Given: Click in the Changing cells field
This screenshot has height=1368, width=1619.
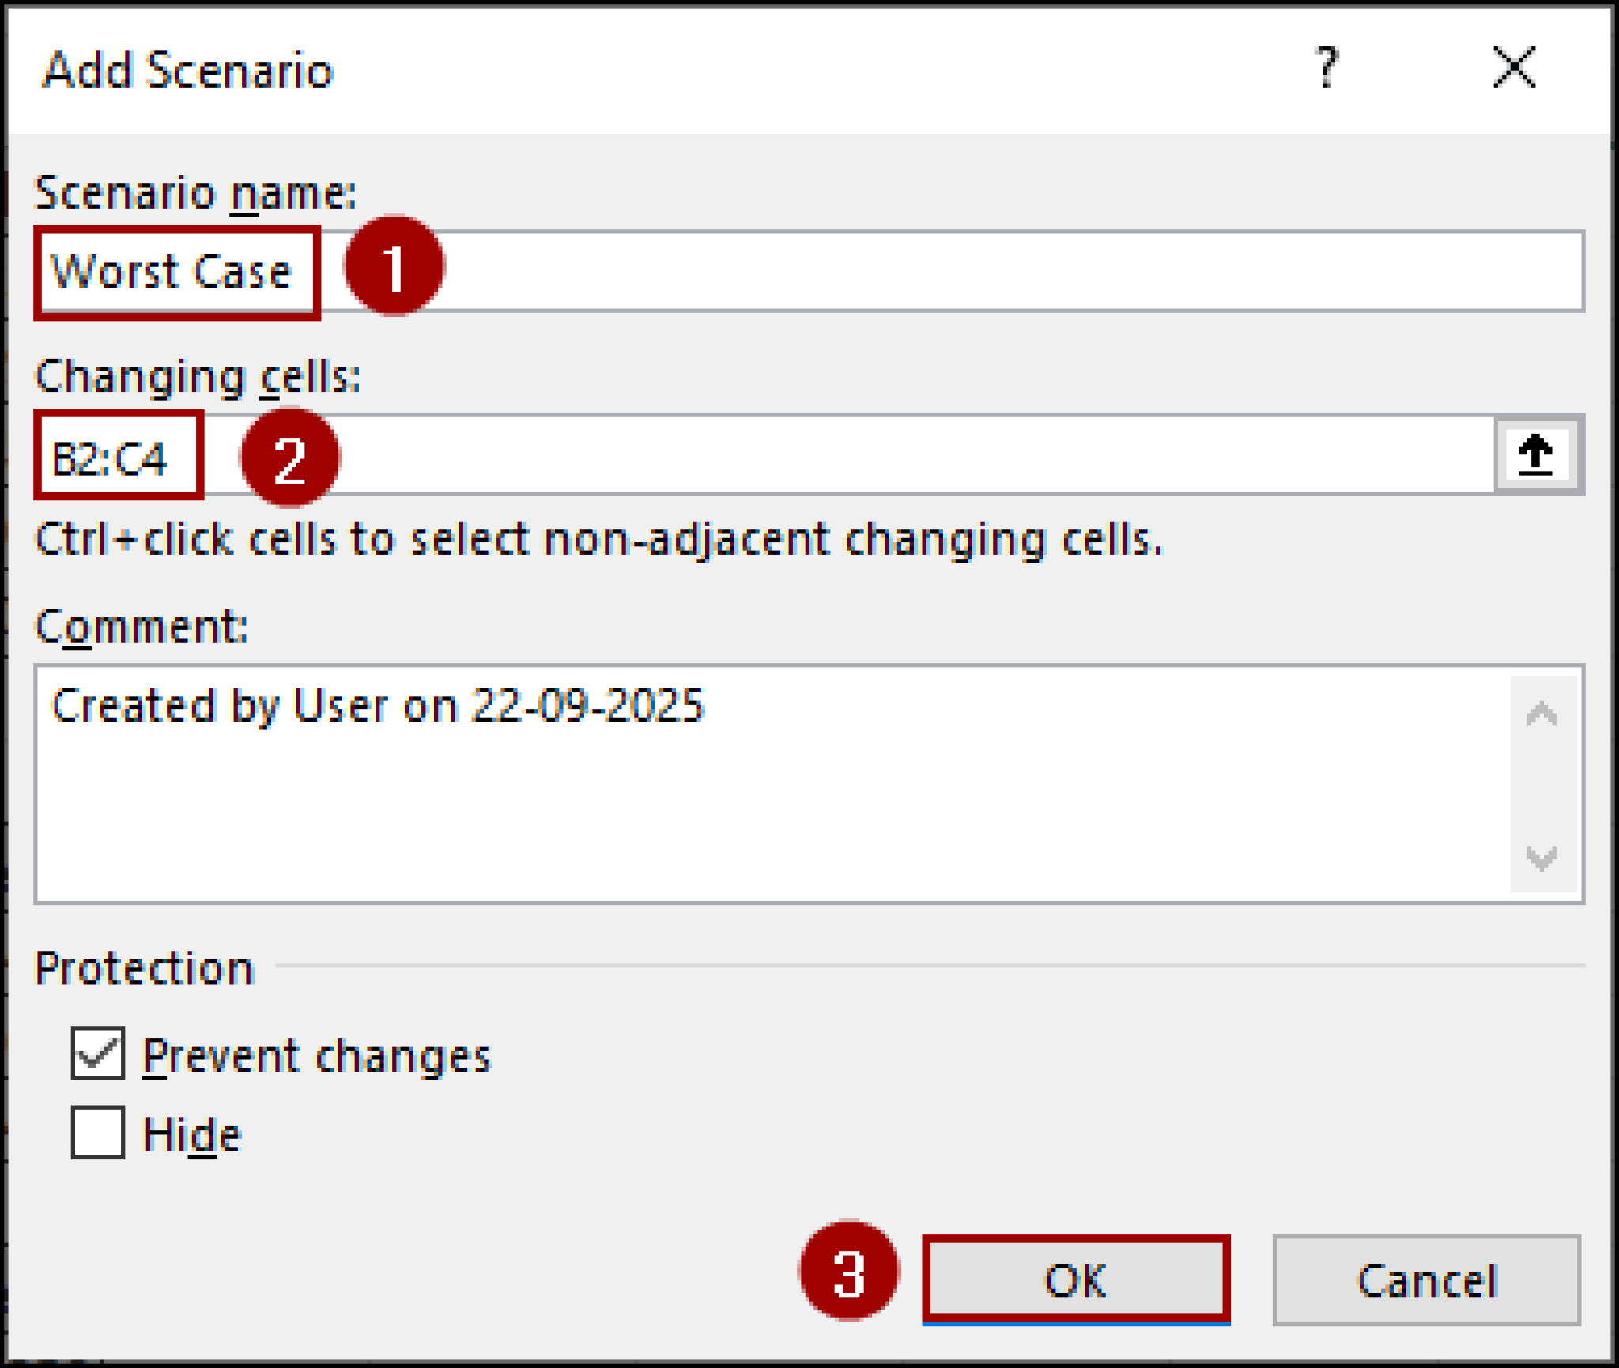Looking at the screenshot, I should pos(765,455).
